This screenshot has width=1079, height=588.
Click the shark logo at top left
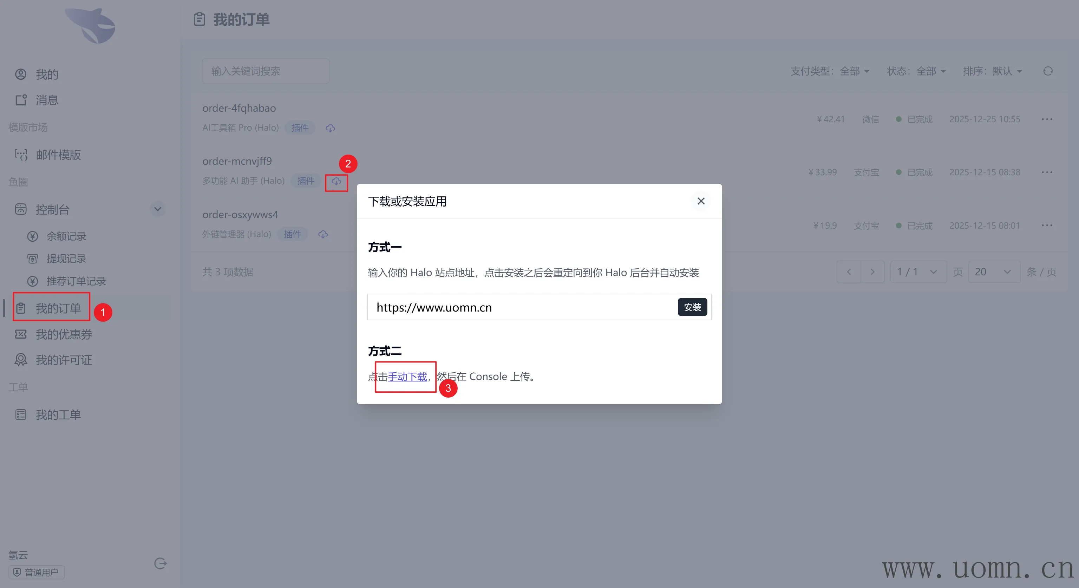[x=91, y=26]
